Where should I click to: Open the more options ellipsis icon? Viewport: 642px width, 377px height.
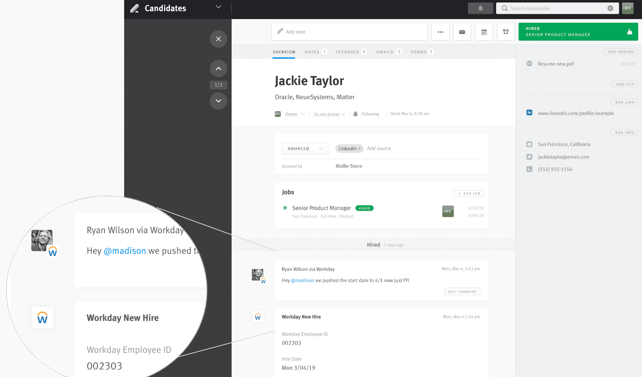[x=440, y=32]
